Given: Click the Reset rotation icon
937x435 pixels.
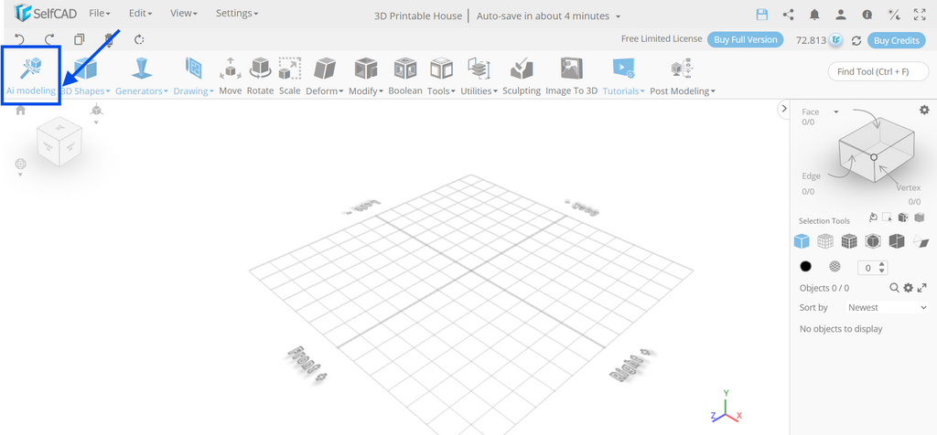Looking at the screenshot, I should pos(140,39).
